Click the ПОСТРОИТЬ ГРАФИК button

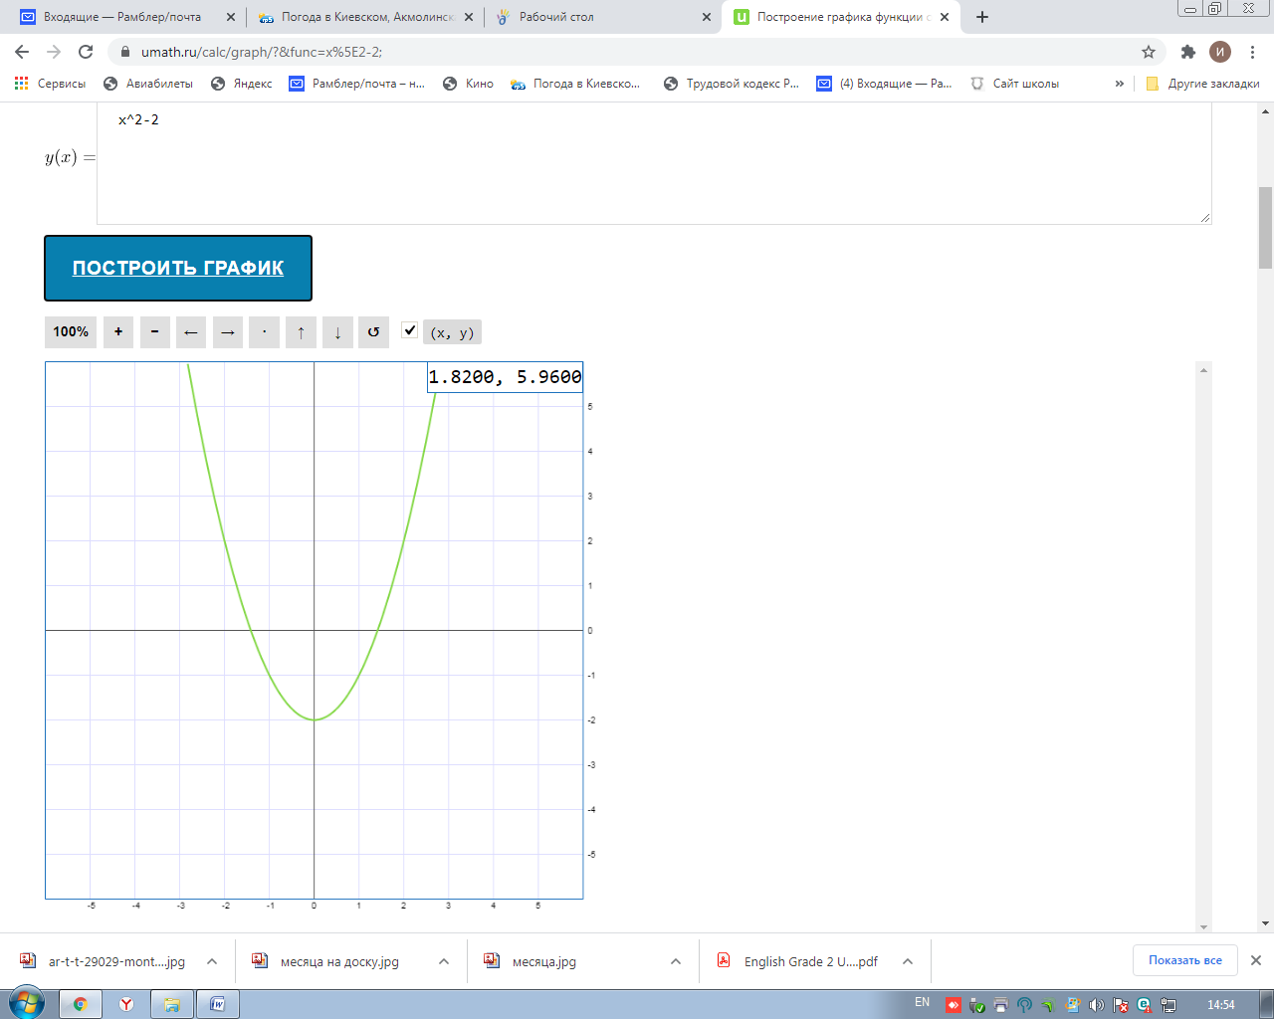coord(178,268)
